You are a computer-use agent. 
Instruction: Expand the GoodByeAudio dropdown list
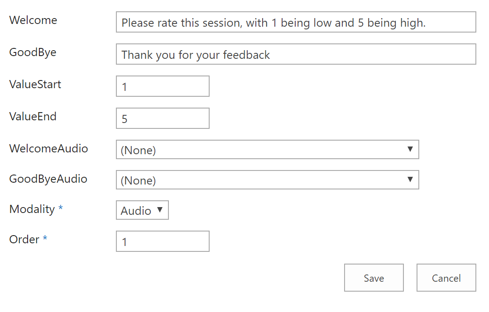tap(267, 180)
